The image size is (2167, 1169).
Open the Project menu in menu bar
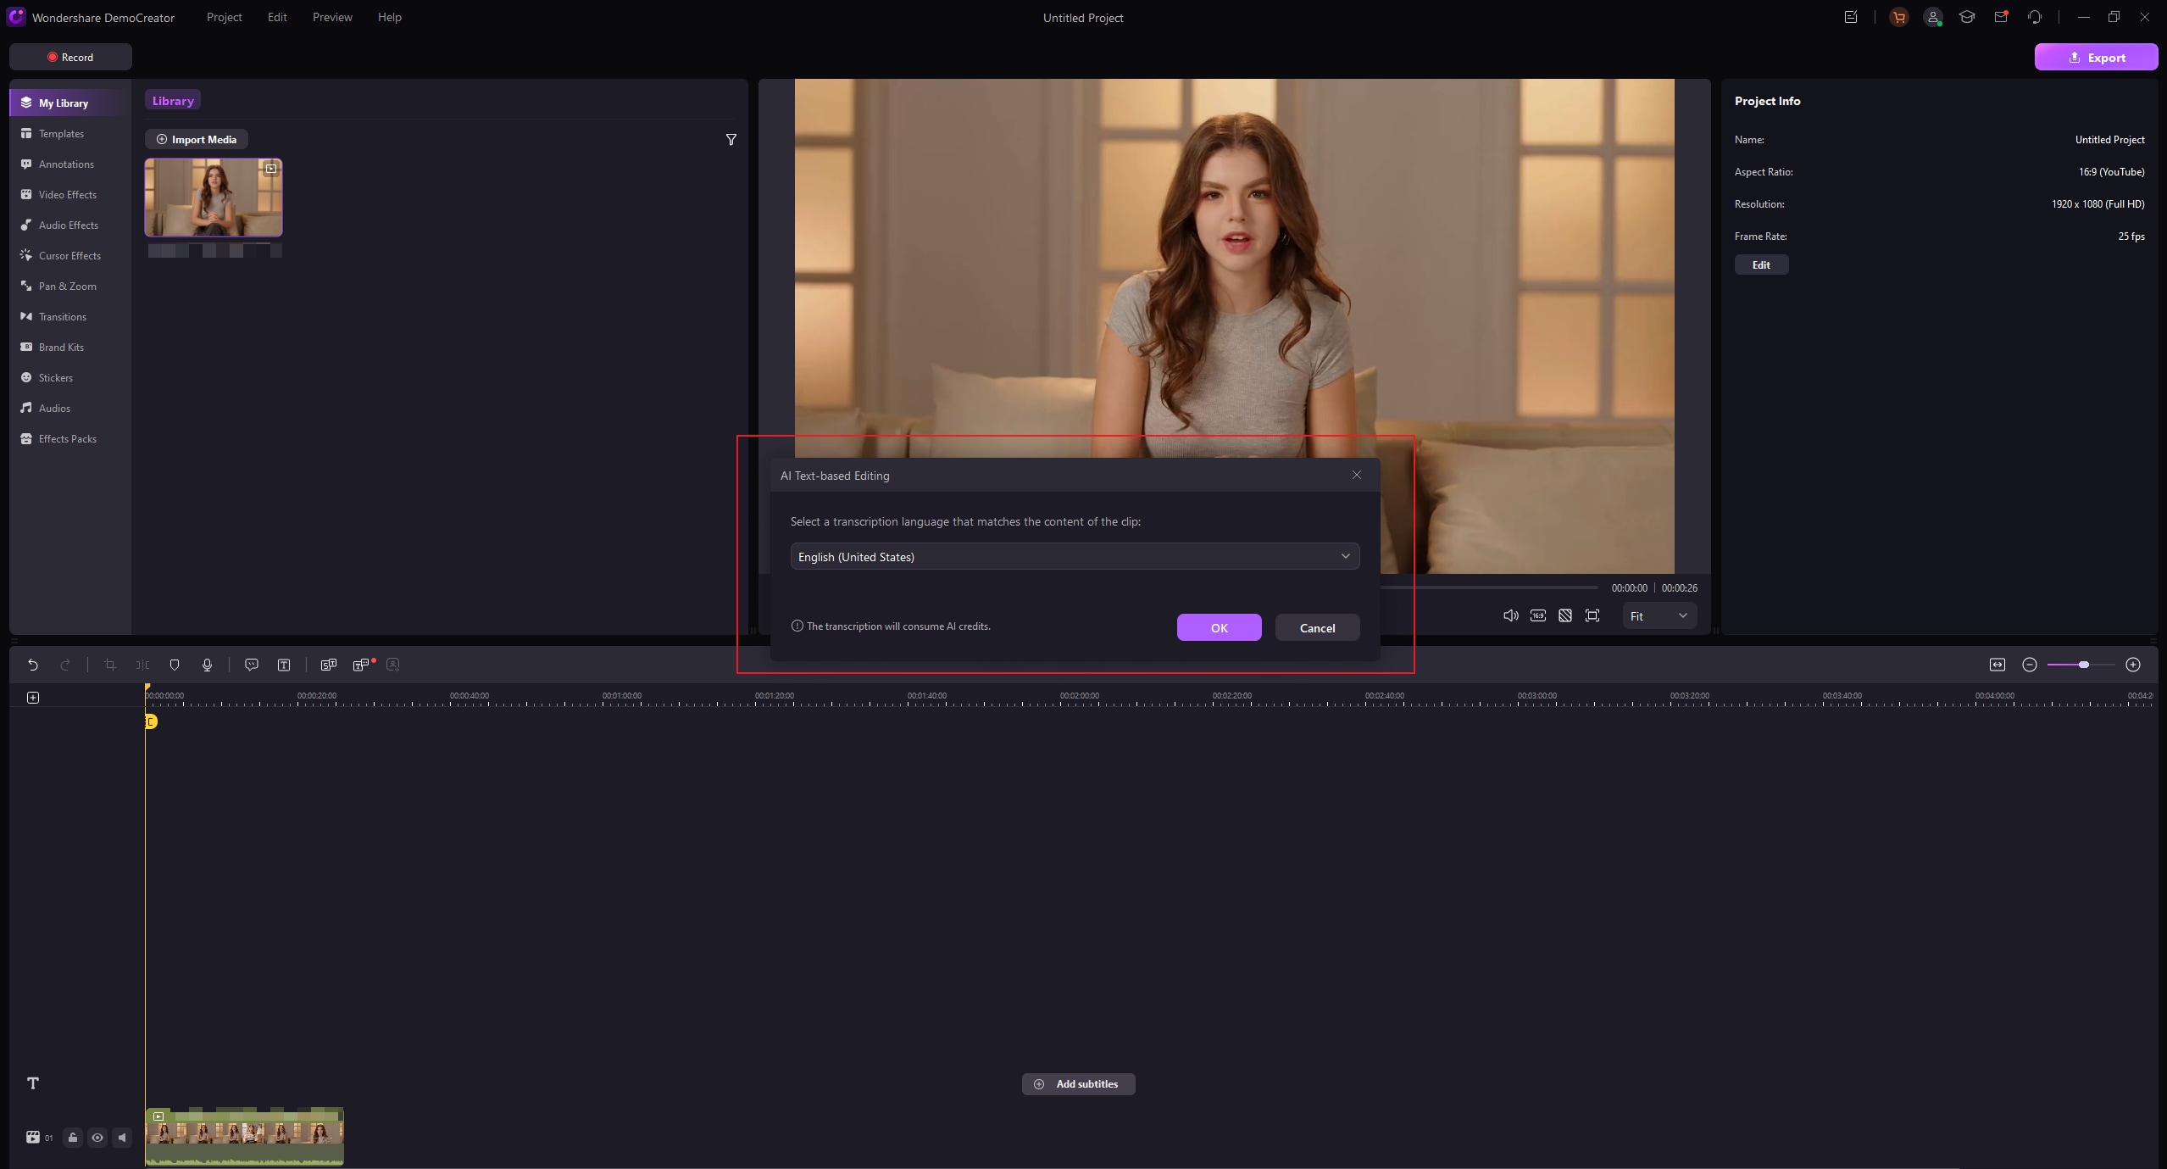[223, 17]
